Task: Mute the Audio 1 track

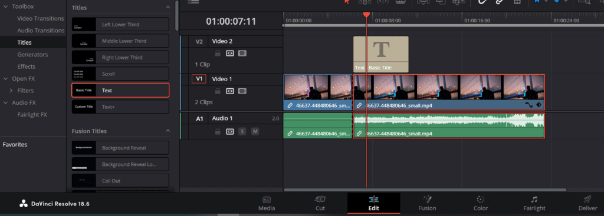Action: (255, 131)
